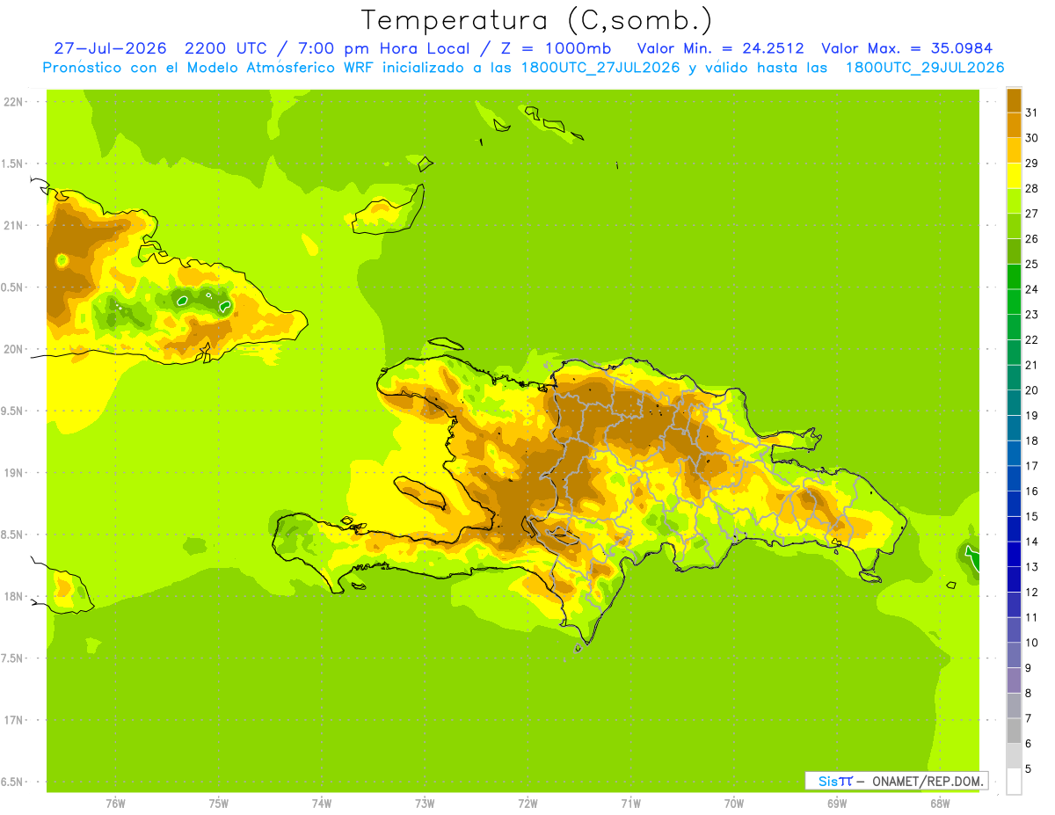Click the dark brown legend swatch above 31
1055x815 pixels.
[x=1014, y=100]
